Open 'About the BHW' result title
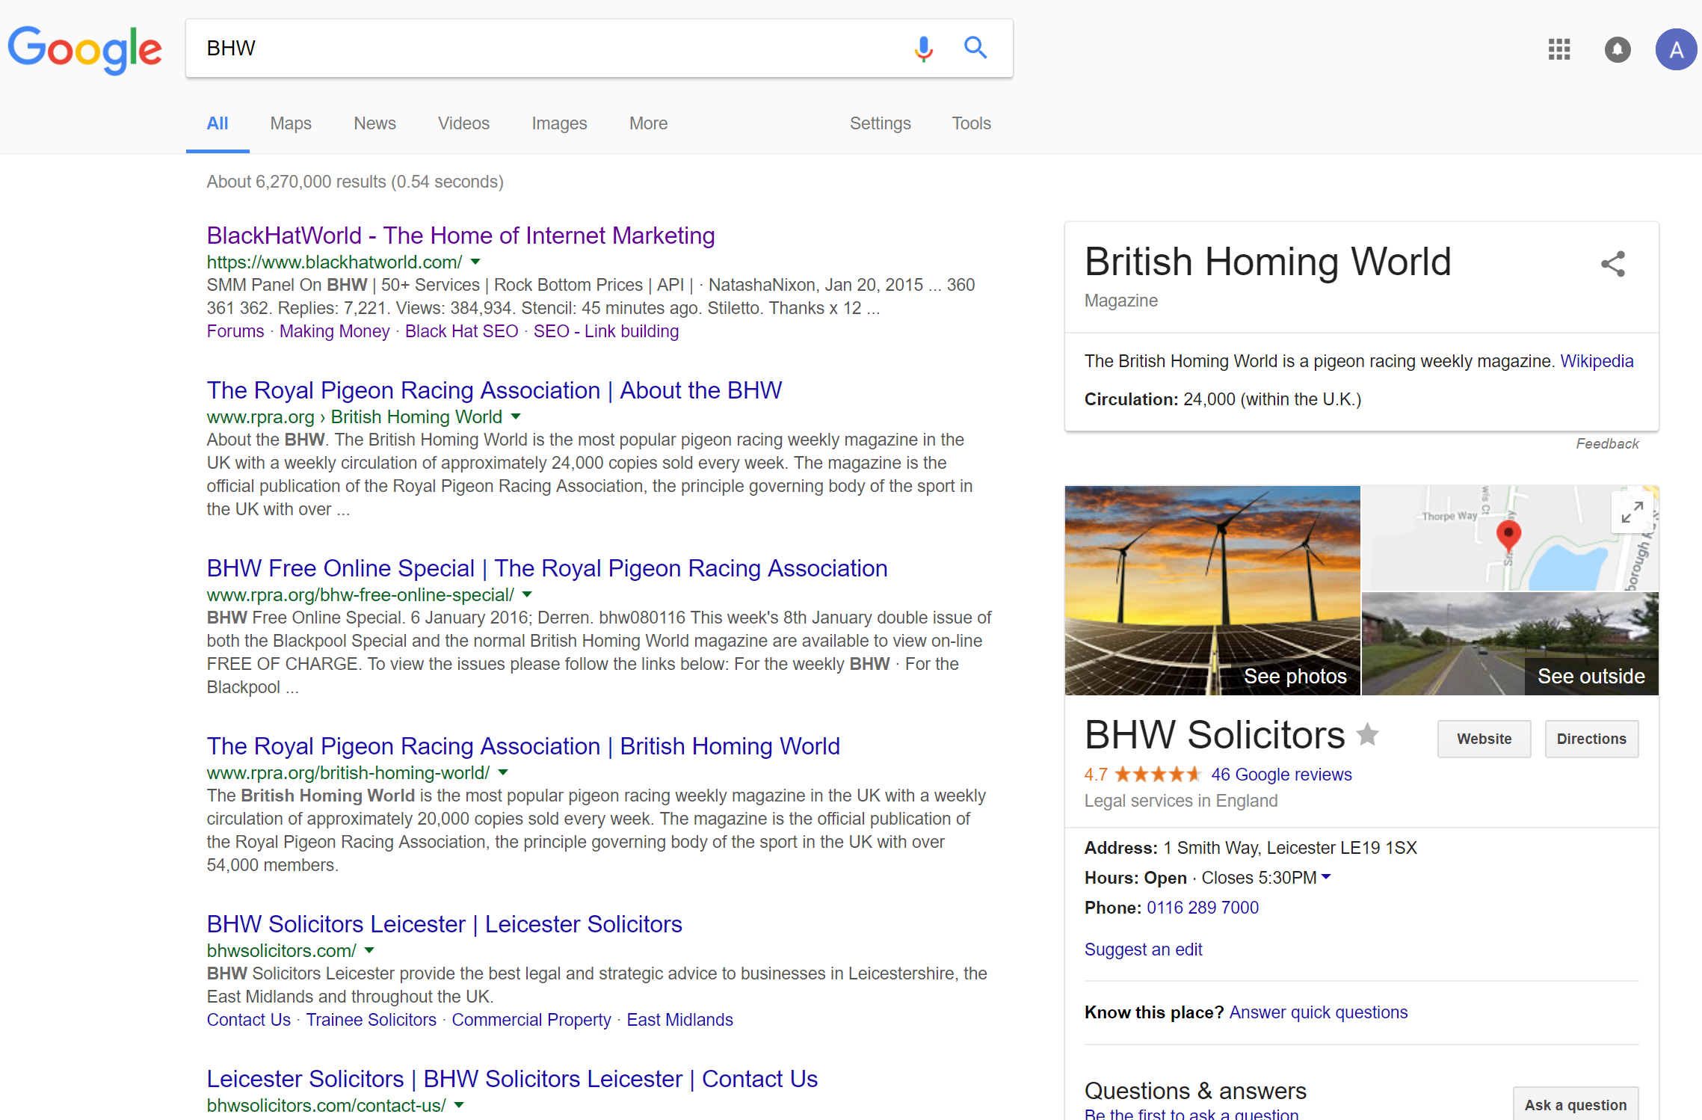The image size is (1702, 1120). [494, 390]
